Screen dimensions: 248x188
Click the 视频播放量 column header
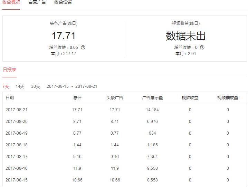(228, 98)
